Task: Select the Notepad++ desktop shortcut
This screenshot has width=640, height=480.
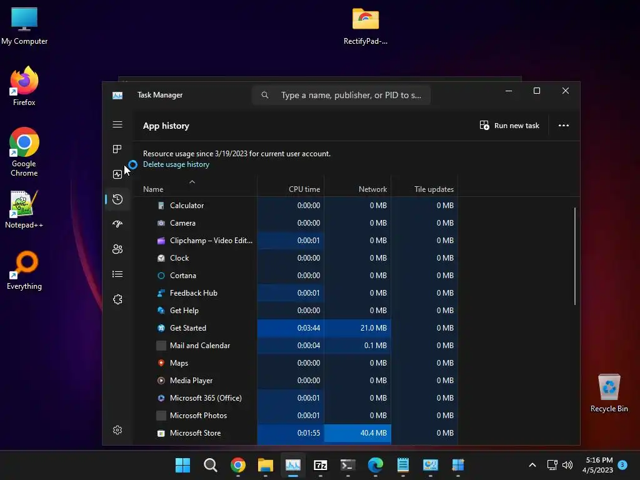Action: tap(24, 210)
